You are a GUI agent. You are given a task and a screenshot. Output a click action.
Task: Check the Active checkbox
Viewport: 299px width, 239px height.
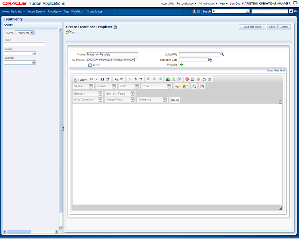tap(90, 65)
